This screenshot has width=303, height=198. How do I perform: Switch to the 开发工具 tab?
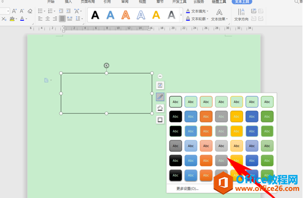pyautogui.click(x=179, y=2)
